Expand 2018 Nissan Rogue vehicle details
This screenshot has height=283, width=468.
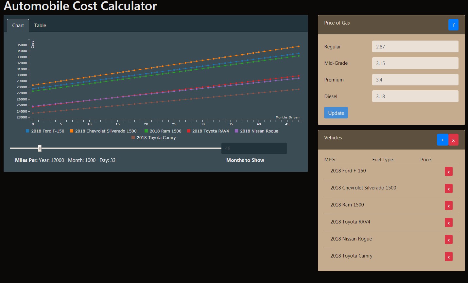pyautogui.click(x=351, y=239)
